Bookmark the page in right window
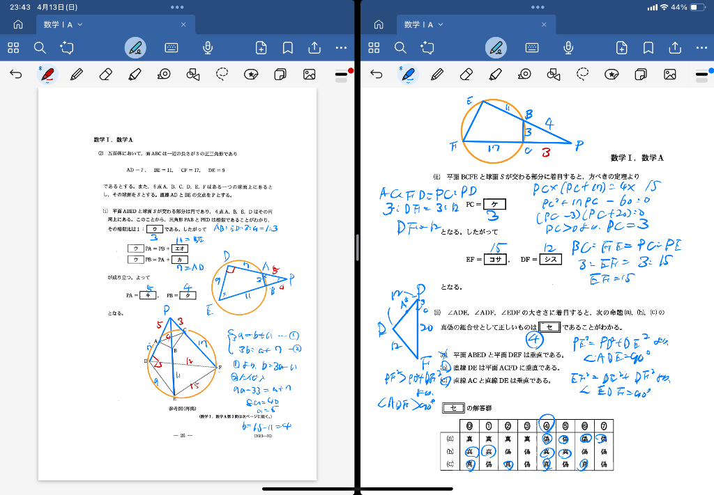Viewport: 714px width, 495px height. pyautogui.click(x=648, y=47)
